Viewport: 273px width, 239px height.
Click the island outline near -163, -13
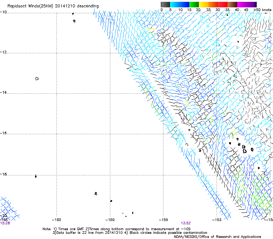pos(37,79)
